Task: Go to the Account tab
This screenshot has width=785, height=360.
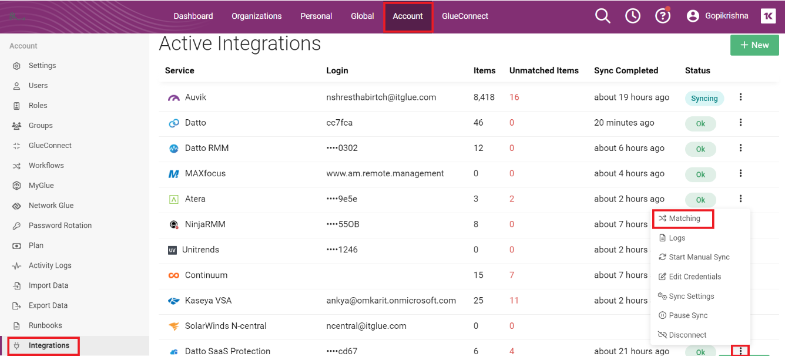Action: click(408, 16)
